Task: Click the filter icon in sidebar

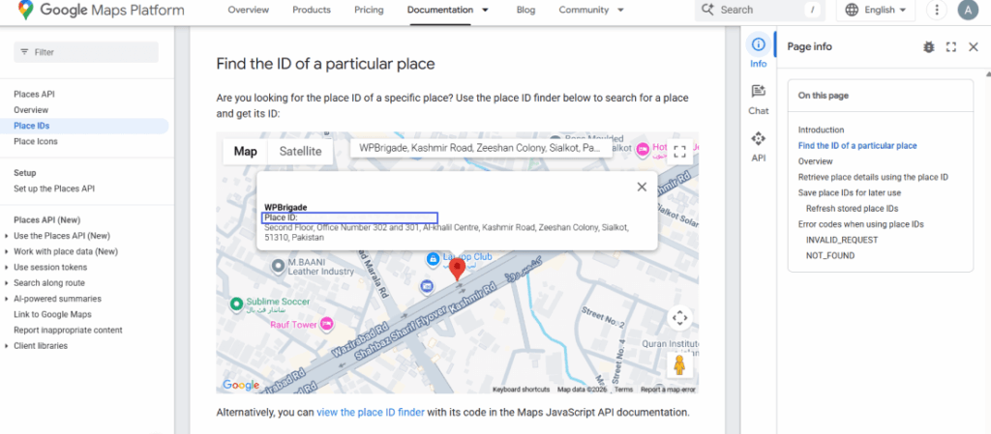Action: [x=24, y=52]
